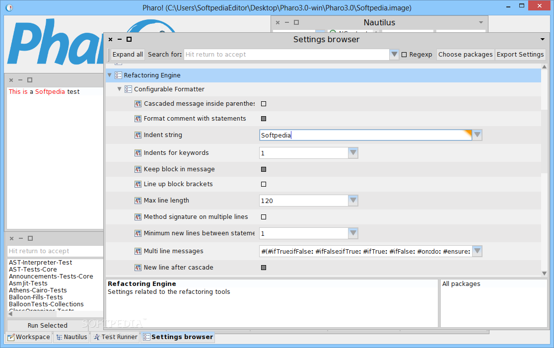Switch to the Test Runner taskbar tab
This screenshot has height=348, width=554.
coord(116,337)
